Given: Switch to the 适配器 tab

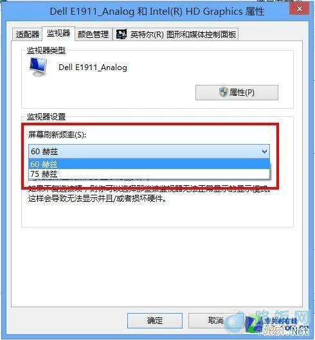Looking at the screenshot, I should tap(28, 34).
